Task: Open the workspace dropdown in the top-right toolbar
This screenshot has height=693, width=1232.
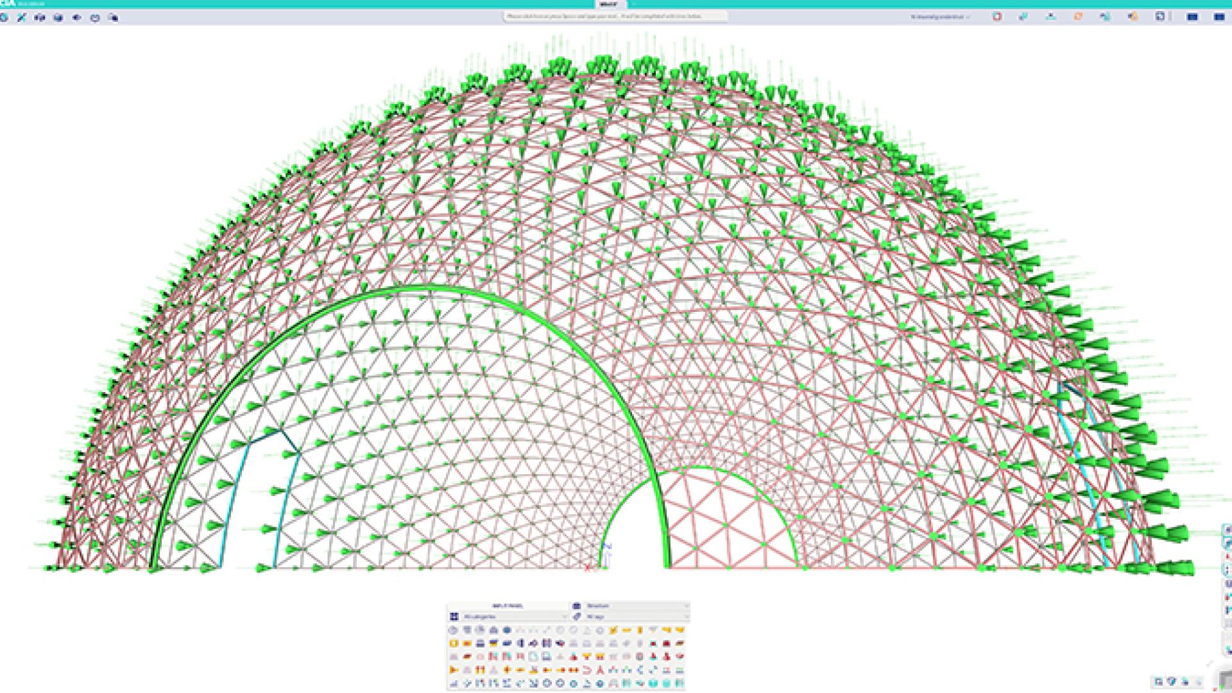Action: [x=940, y=17]
